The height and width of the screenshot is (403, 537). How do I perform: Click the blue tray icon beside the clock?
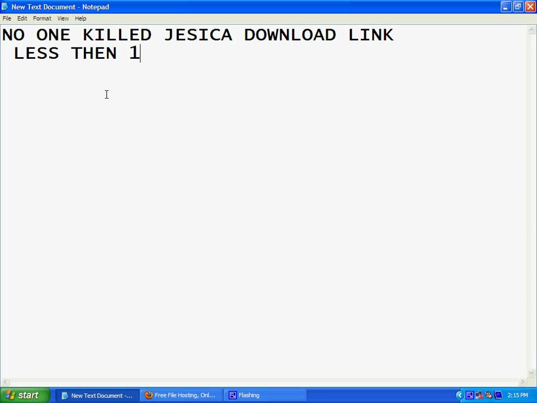pos(498,395)
